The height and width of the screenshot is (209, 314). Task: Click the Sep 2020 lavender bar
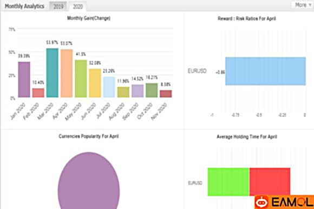click(x=138, y=91)
